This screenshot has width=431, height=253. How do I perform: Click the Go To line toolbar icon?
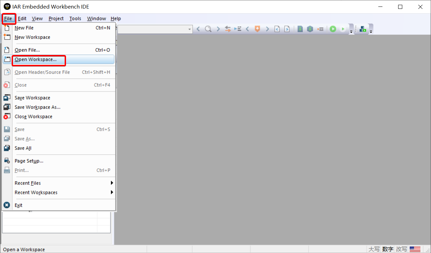[238, 29]
